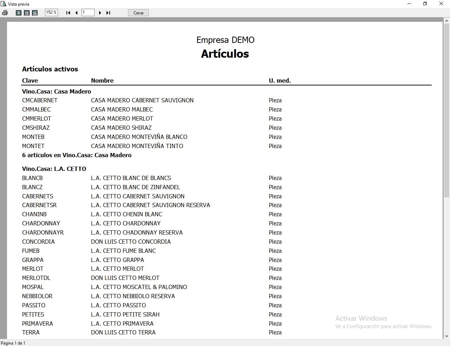Go to the first page of the preview
Viewport: 450px width, 346px height.
(68, 13)
